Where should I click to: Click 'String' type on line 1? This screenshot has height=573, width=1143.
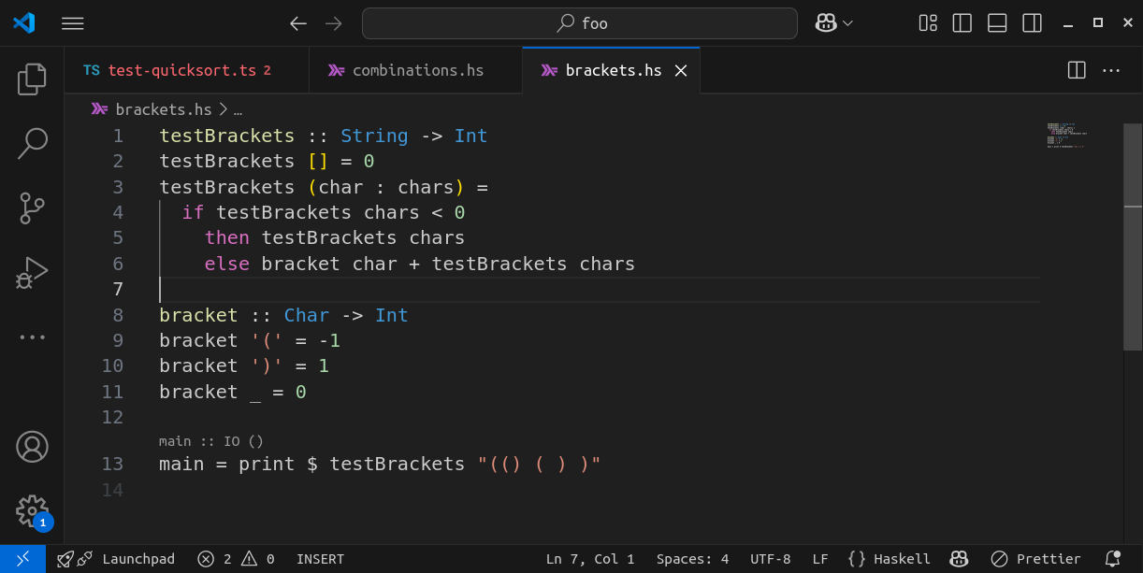pos(374,136)
